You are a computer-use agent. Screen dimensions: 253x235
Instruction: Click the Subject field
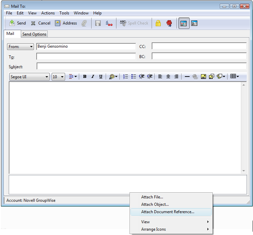[142, 66]
